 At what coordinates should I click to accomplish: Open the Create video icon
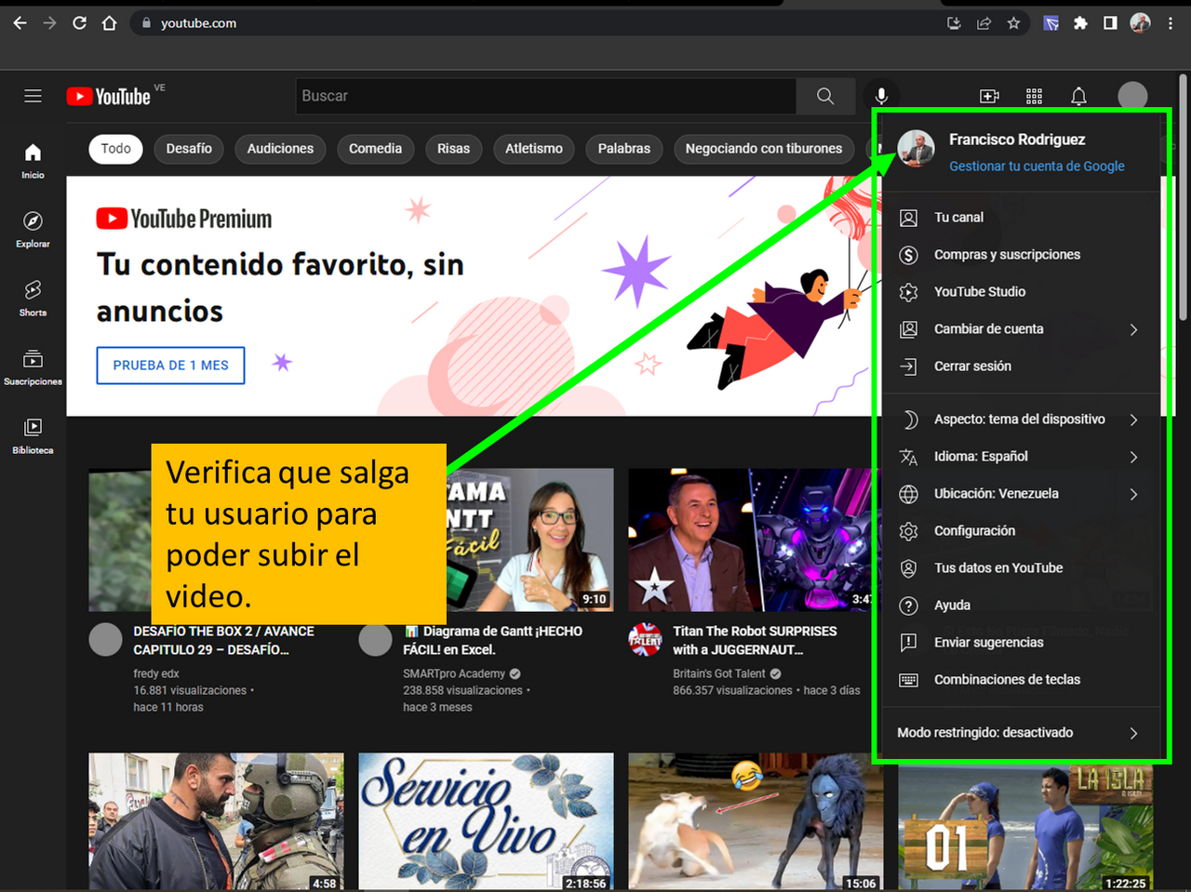989,96
